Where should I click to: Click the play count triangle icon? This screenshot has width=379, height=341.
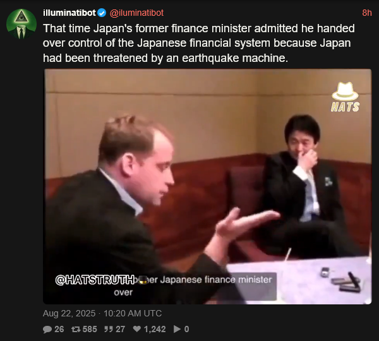coord(177,329)
